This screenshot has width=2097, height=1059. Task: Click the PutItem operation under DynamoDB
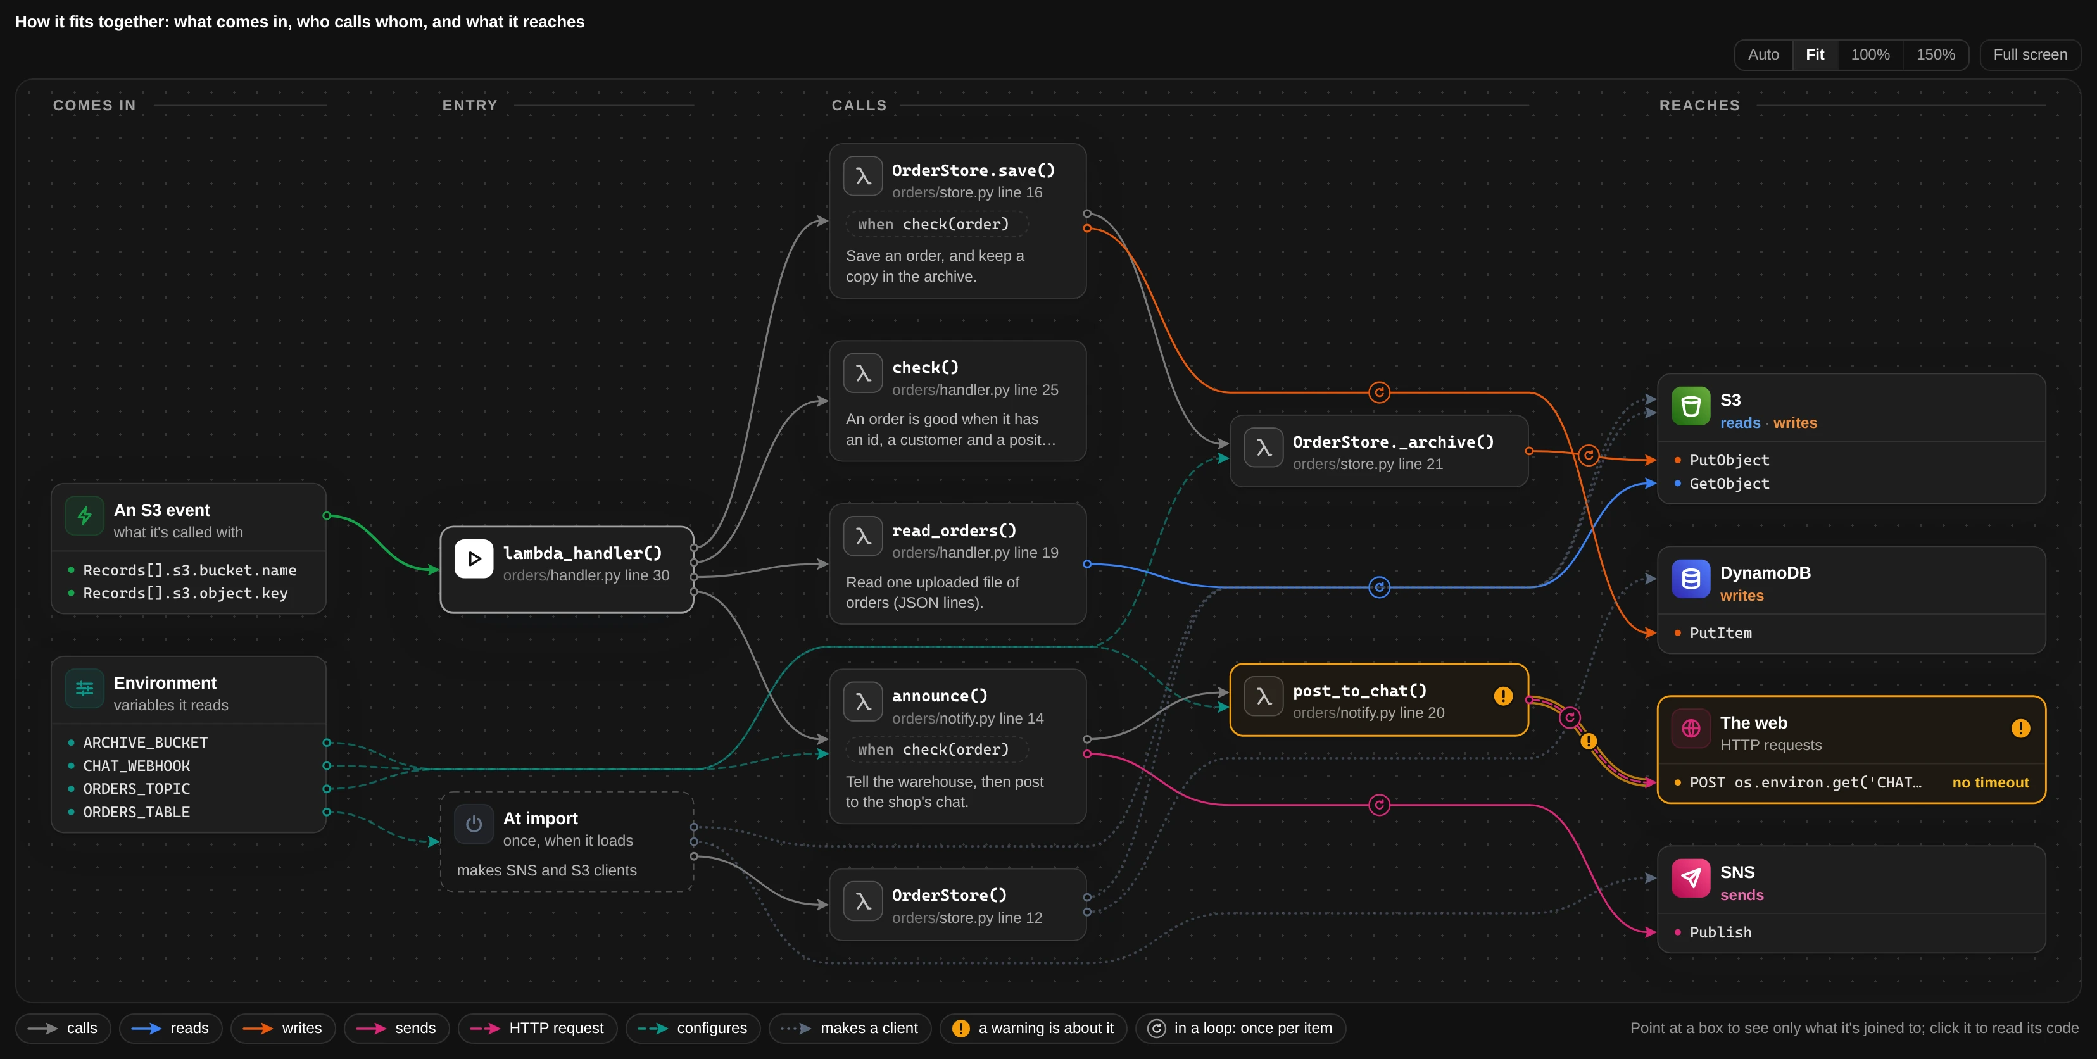1720,633
